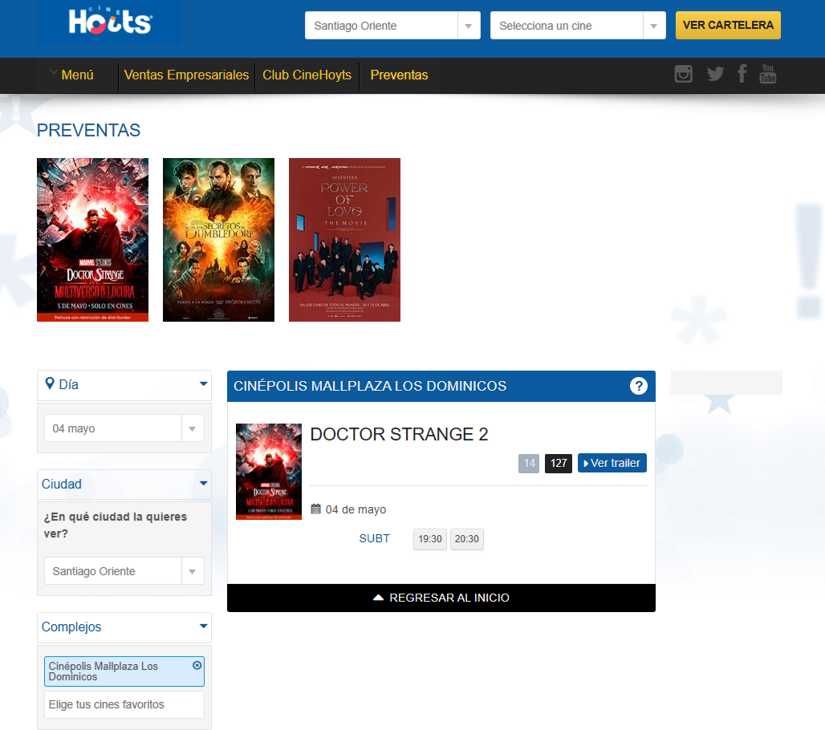Collapse the Día filter section
The height and width of the screenshot is (730, 825).
click(203, 384)
